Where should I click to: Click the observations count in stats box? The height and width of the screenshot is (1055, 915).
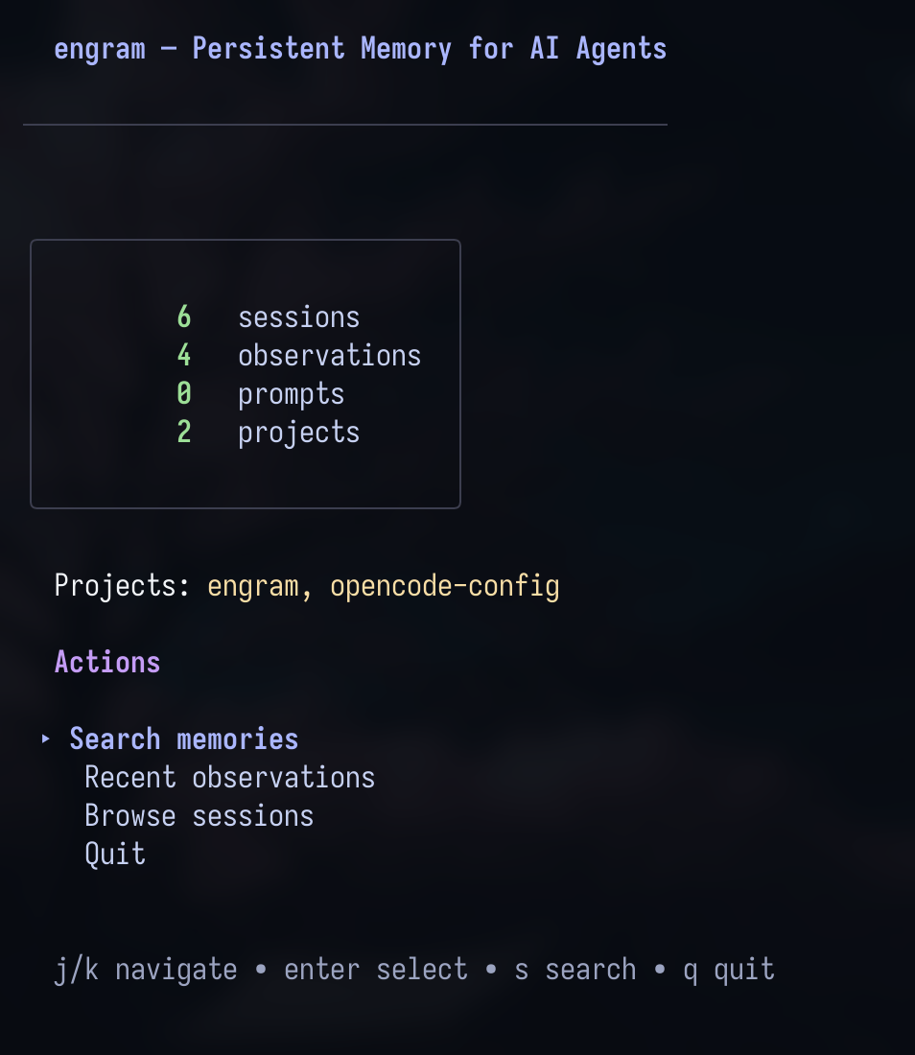coord(183,355)
